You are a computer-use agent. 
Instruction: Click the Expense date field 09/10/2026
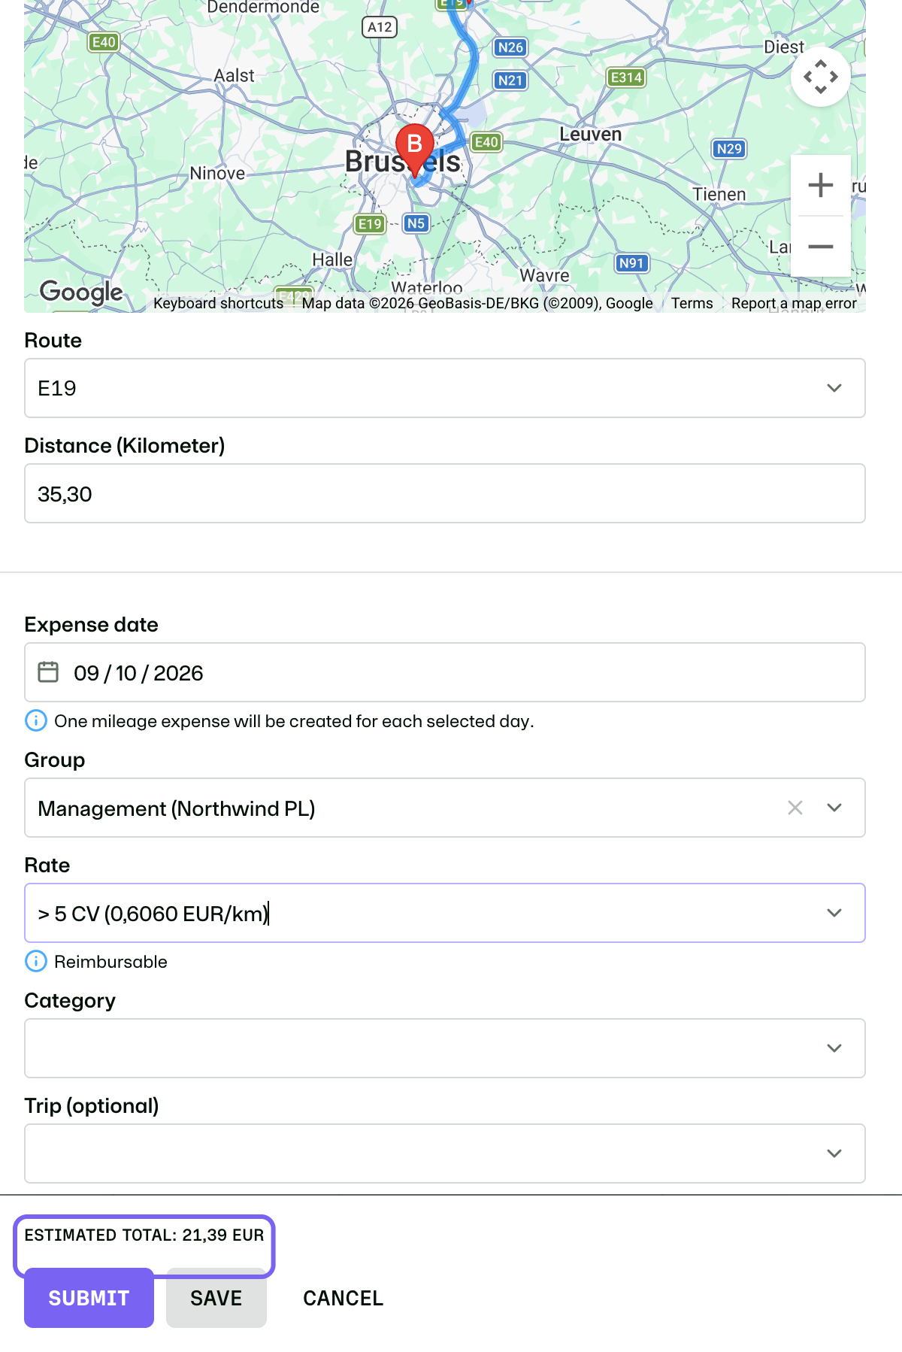coord(445,672)
